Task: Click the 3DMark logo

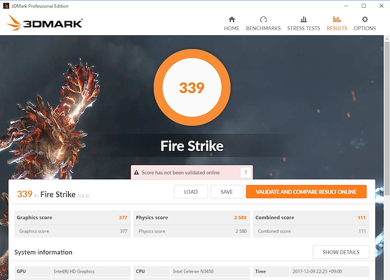Action: pos(44,23)
